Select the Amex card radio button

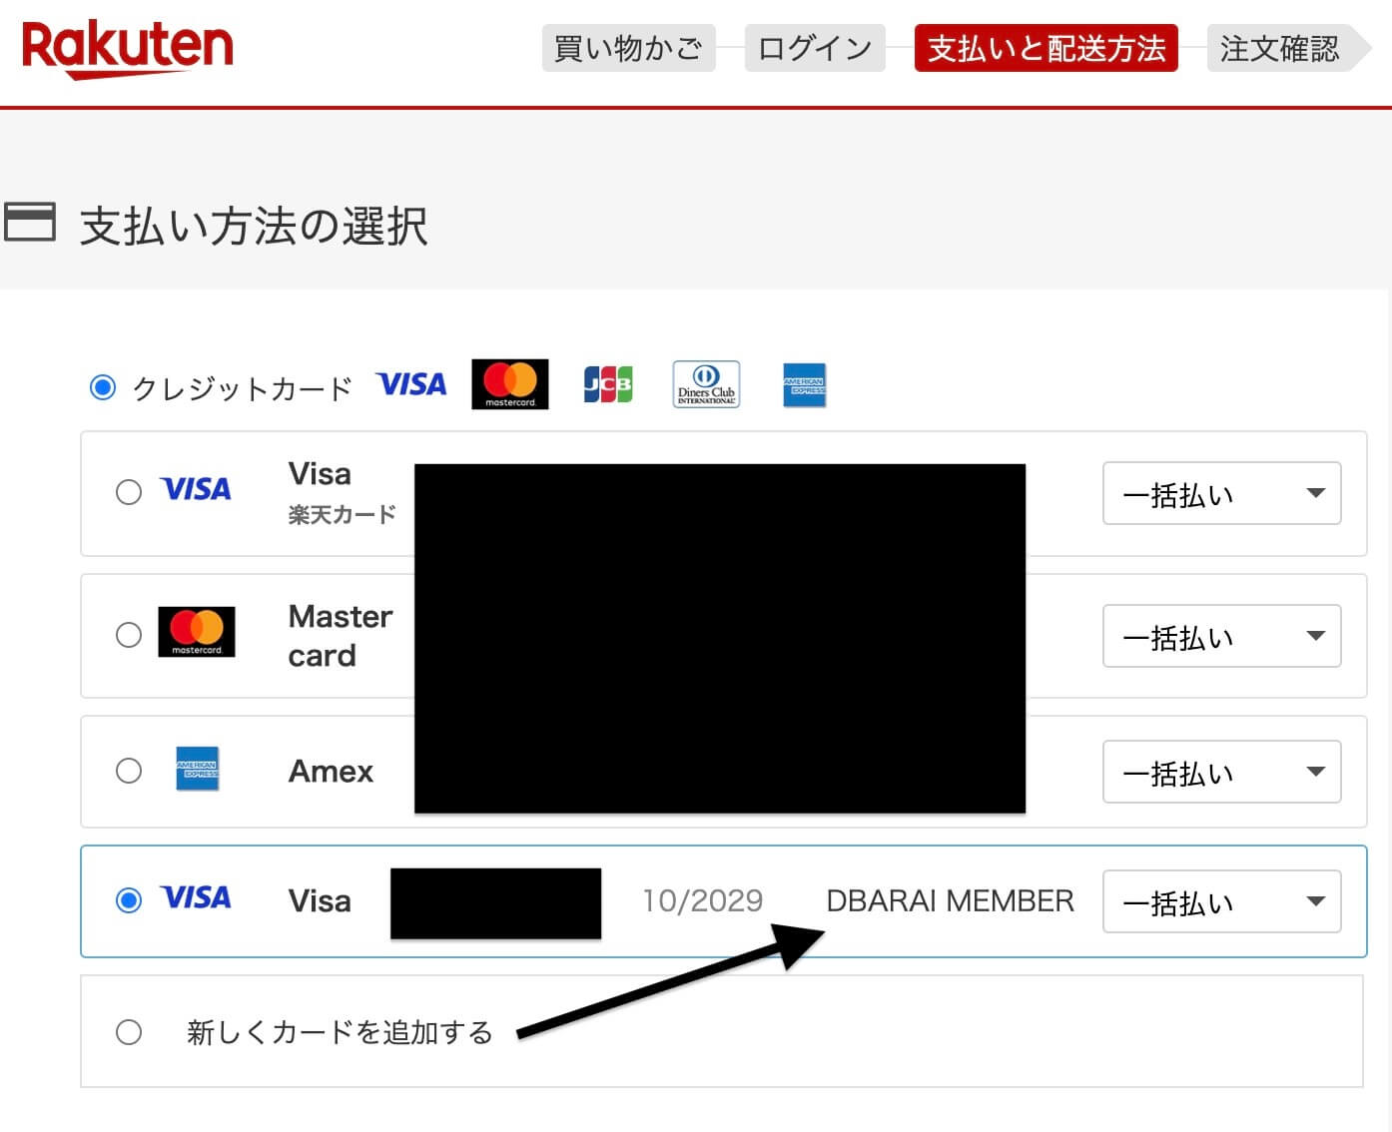coord(129,771)
